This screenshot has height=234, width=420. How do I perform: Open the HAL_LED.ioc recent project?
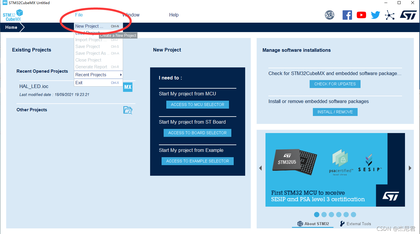[34, 87]
